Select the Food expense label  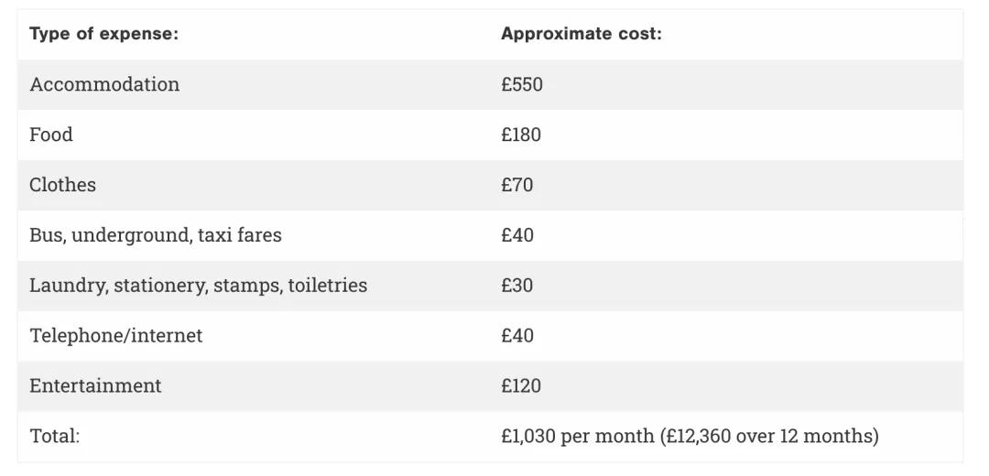pos(51,135)
